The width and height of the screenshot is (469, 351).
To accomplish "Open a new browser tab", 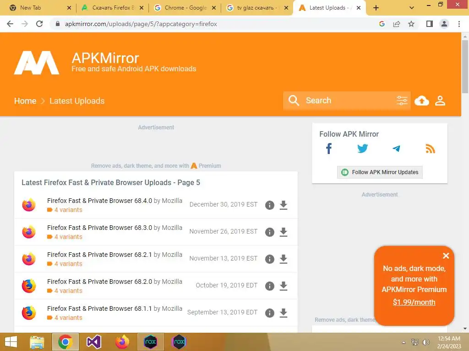I will coord(376,8).
